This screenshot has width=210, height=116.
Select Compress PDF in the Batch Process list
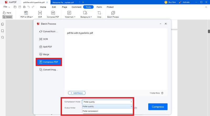click(49, 62)
